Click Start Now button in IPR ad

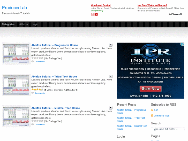[x=151, y=89]
